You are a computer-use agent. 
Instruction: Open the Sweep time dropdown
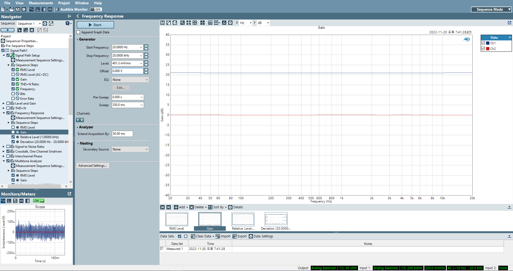141,105
